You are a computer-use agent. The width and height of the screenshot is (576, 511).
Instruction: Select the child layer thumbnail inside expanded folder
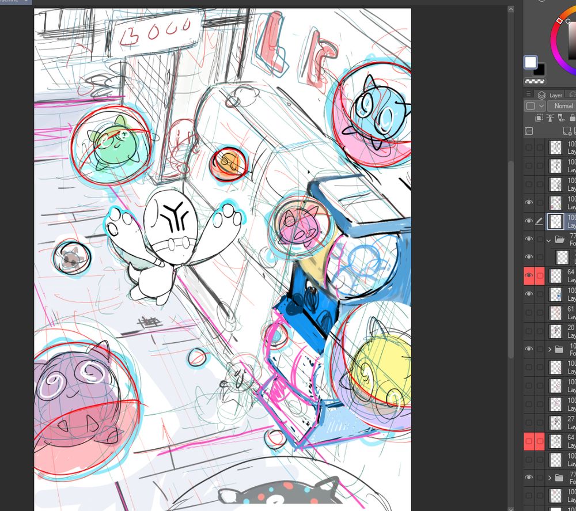pos(562,257)
